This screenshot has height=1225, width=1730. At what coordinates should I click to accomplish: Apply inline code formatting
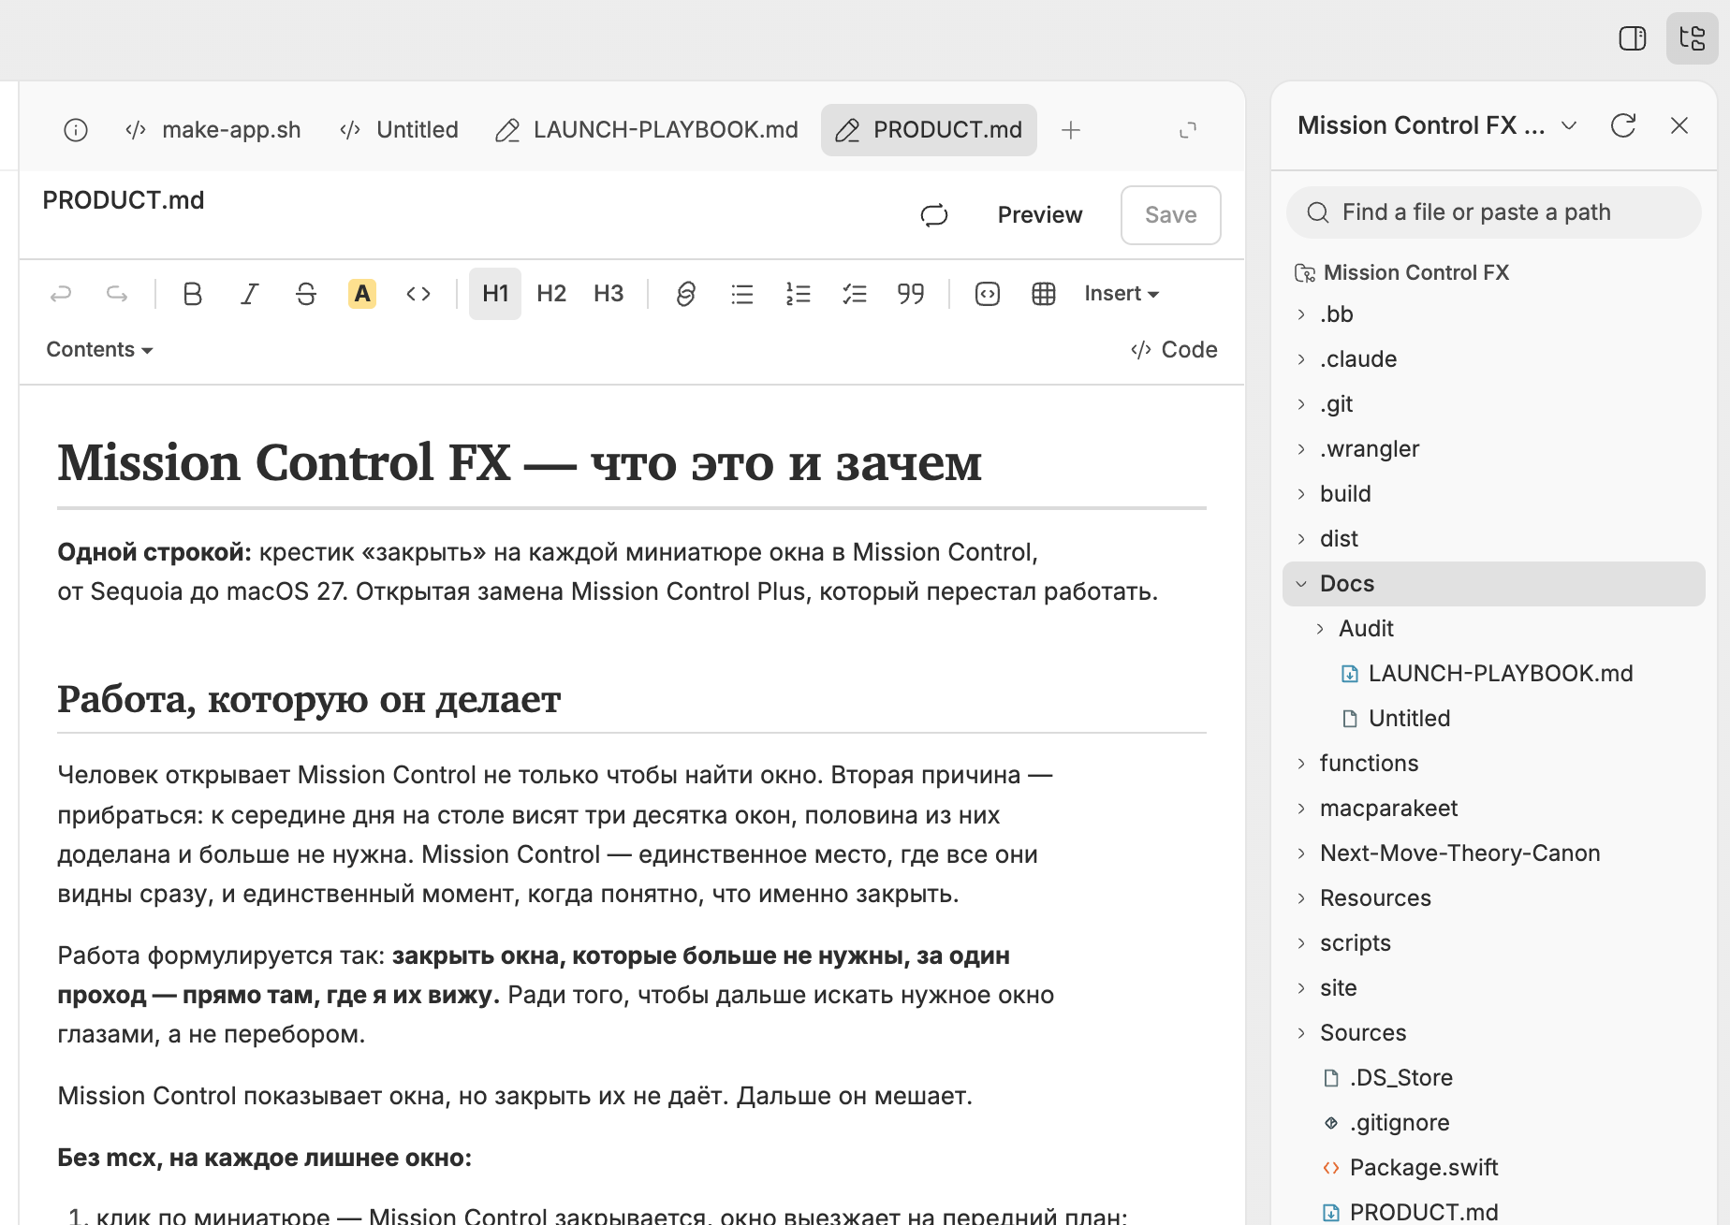click(x=418, y=294)
